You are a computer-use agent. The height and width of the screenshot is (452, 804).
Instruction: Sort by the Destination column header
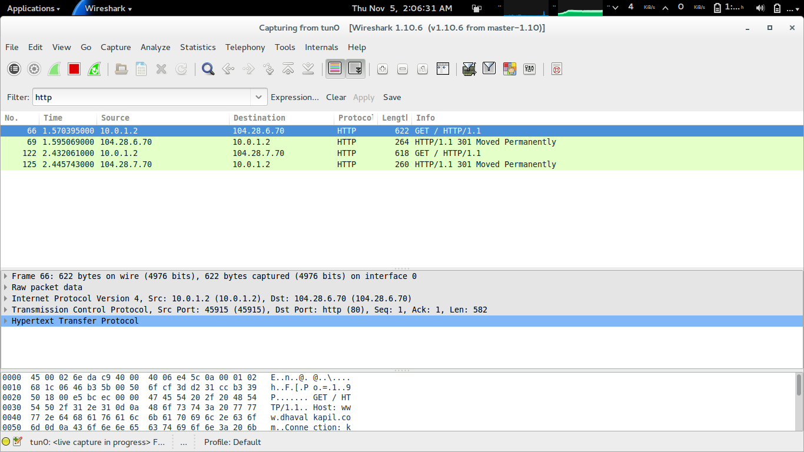(282, 118)
